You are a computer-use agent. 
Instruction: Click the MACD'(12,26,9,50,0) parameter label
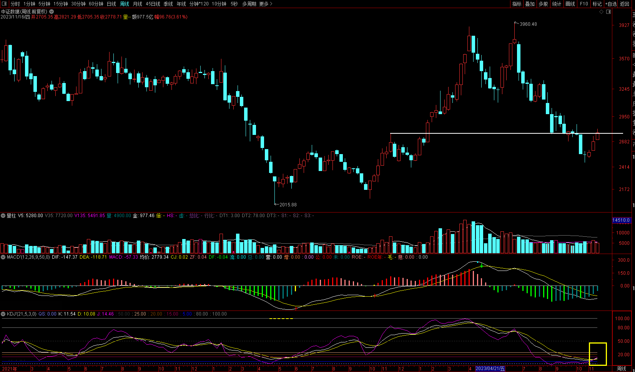pos(28,257)
